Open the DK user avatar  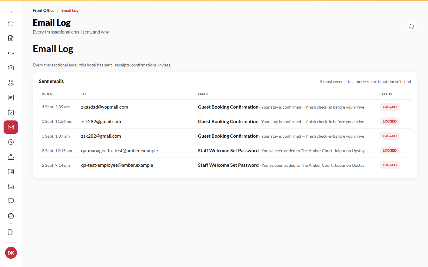pos(11,253)
